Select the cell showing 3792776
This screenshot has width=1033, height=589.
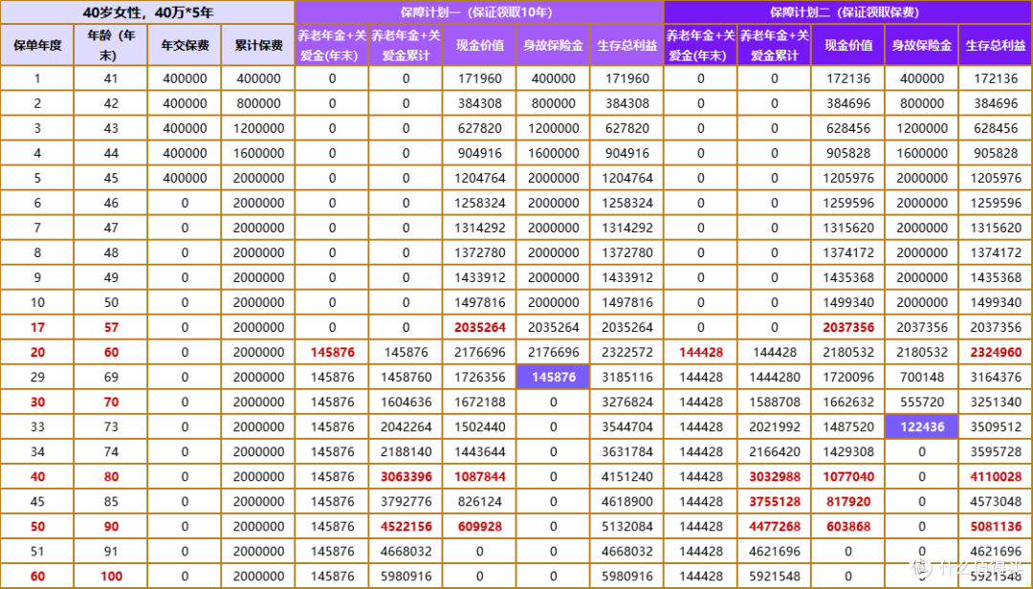[x=406, y=502]
